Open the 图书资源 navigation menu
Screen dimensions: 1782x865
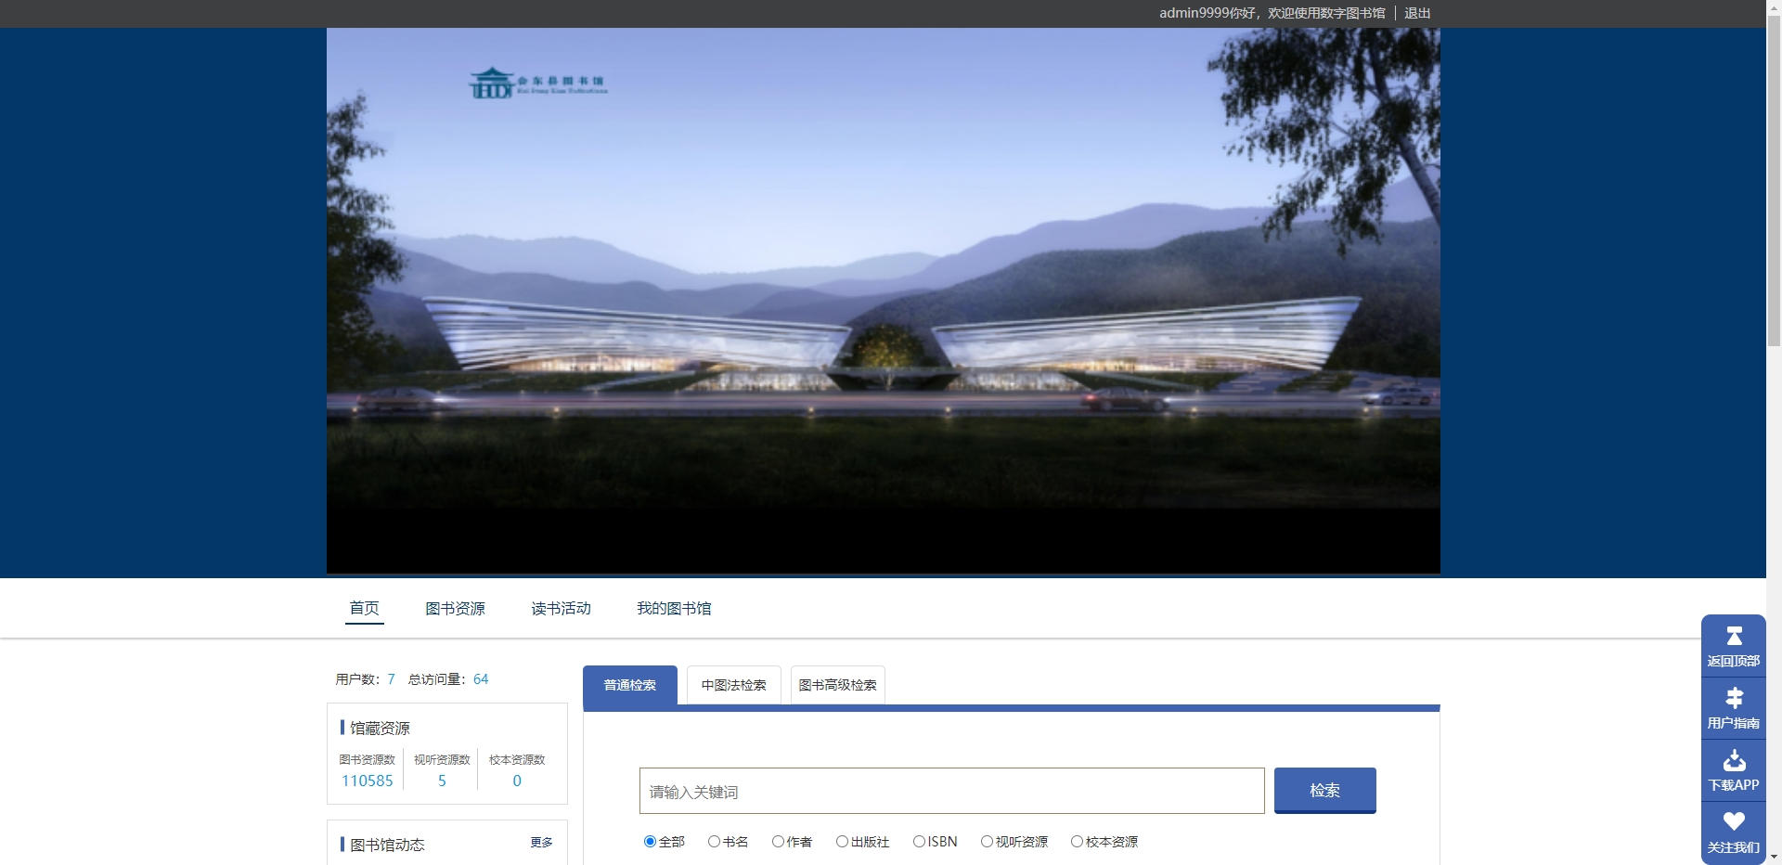click(x=455, y=609)
